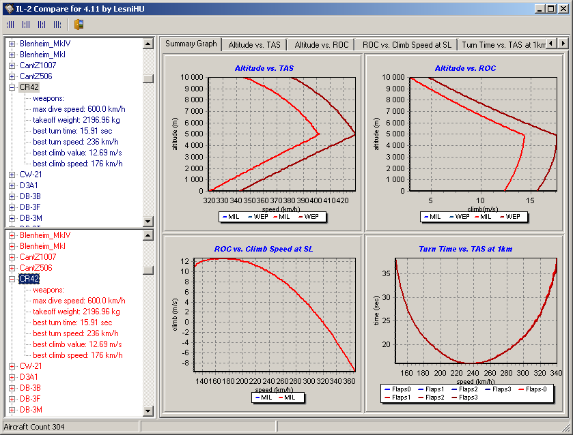Expand CW-21 in the red aircraft list

[12, 366]
